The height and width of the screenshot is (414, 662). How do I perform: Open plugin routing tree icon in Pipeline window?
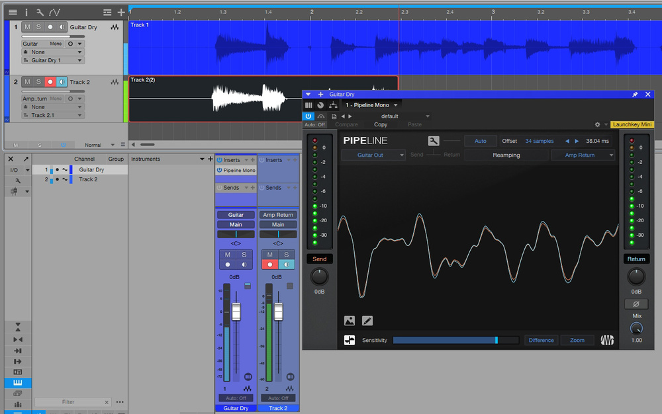point(333,105)
